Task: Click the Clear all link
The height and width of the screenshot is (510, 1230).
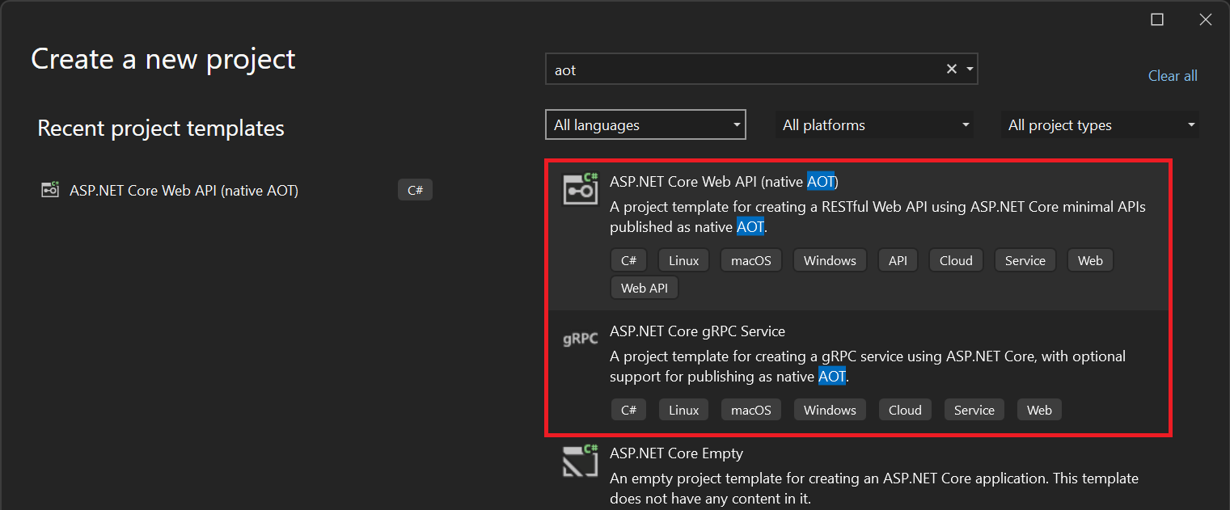Action: pos(1173,75)
